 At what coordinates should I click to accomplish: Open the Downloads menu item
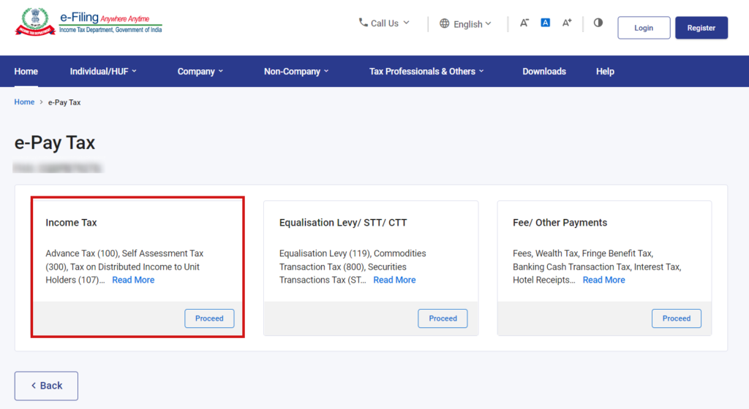(544, 72)
